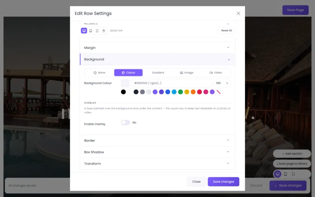Image resolution: width=315 pixels, height=197 pixels.
Task: Click the Background Colour label
Action: point(98,83)
